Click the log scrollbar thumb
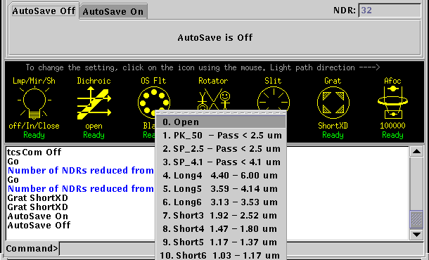The width and height of the screenshot is (429, 260). [x=416, y=219]
